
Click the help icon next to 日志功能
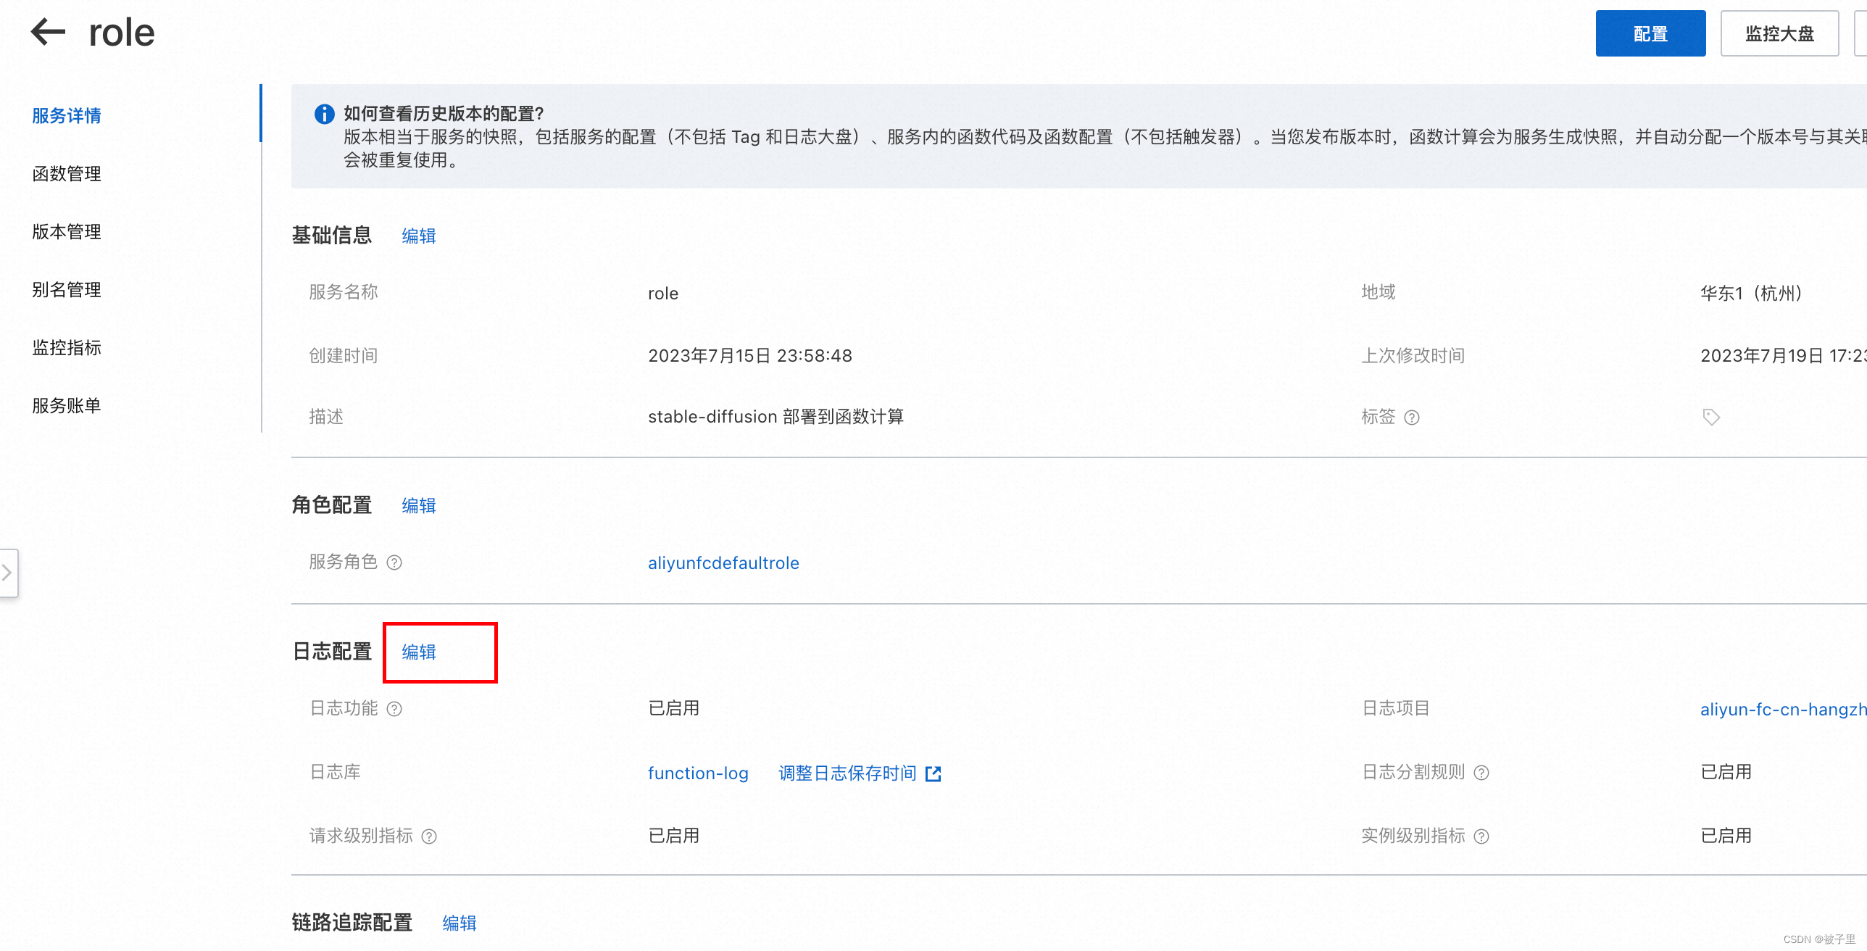(x=394, y=709)
